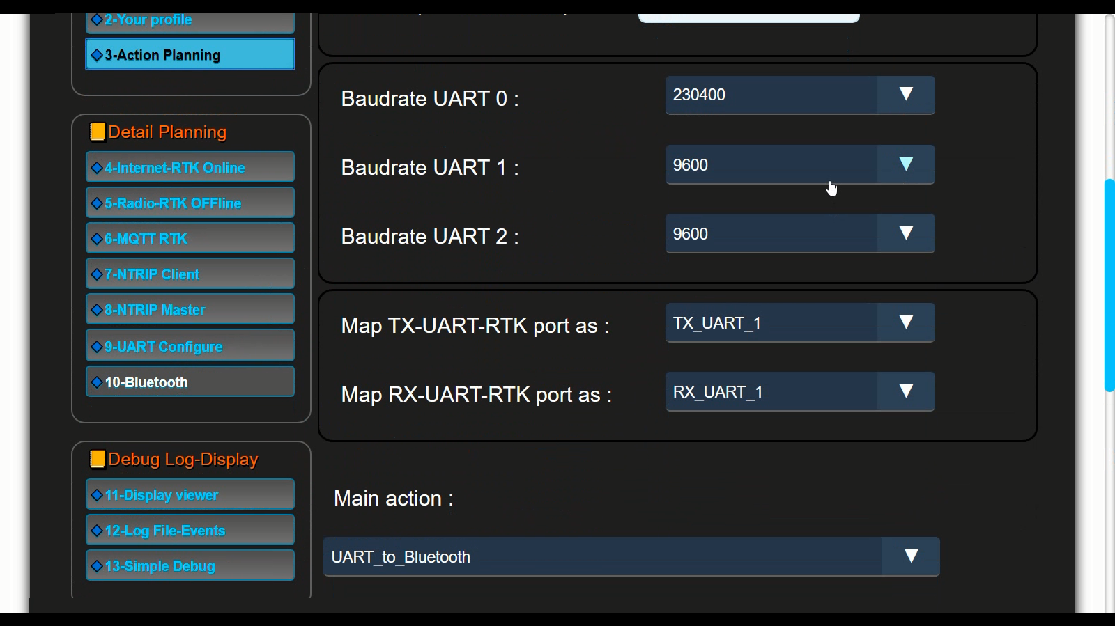Open the 10-Bluetooth page

pyautogui.click(x=190, y=382)
